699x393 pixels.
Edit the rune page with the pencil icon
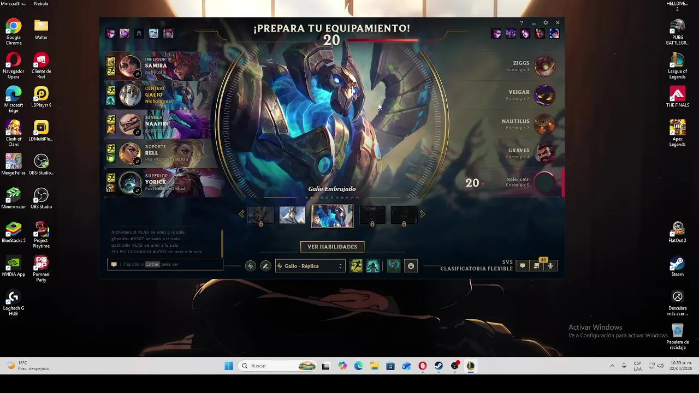point(265,266)
